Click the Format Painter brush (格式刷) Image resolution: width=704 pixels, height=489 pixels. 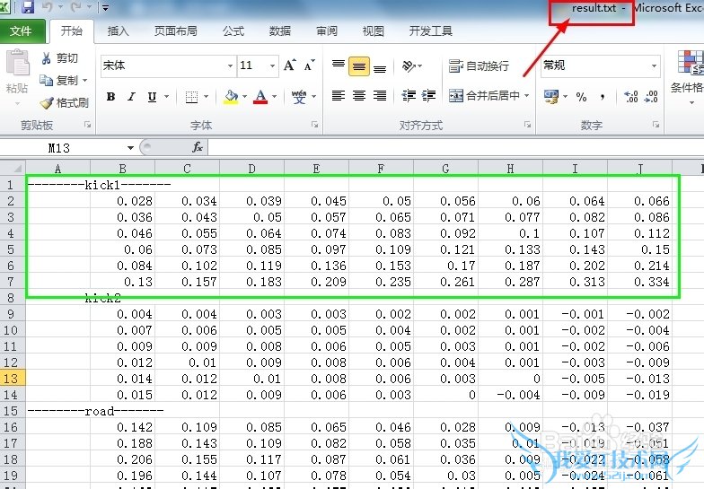[65, 103]
